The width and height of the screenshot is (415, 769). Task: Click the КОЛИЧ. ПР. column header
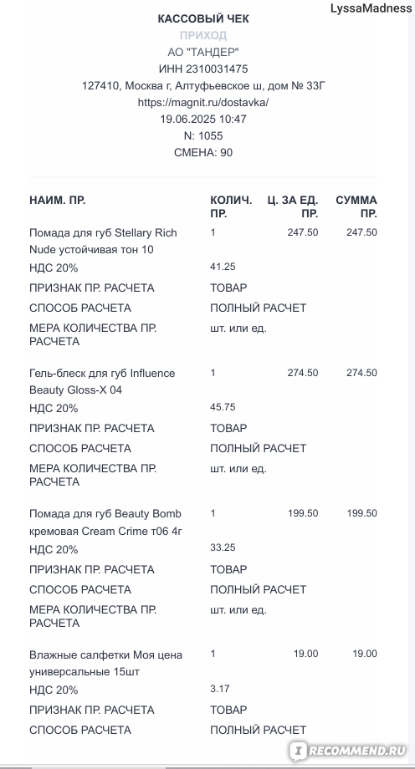pos(231,207)
